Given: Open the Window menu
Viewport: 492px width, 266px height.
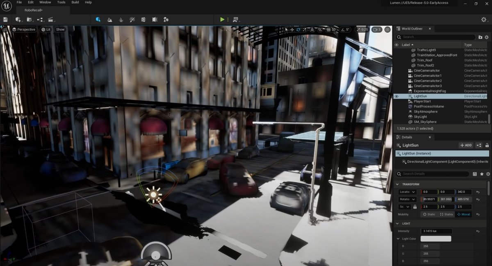Looking at the screenshot, I should [45, 2].
